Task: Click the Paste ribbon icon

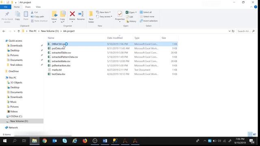Action: (x=26, y=16)
